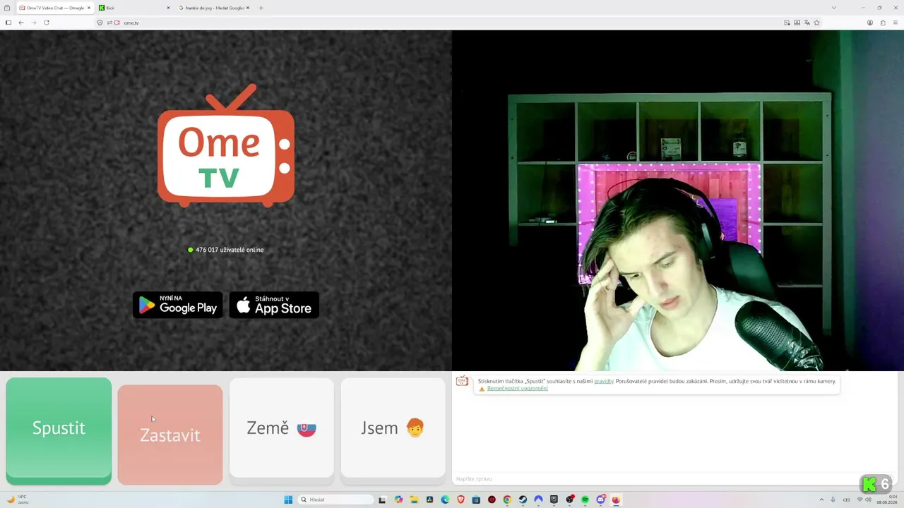Switch to the frankie de jog Google tab

point(214,8)
